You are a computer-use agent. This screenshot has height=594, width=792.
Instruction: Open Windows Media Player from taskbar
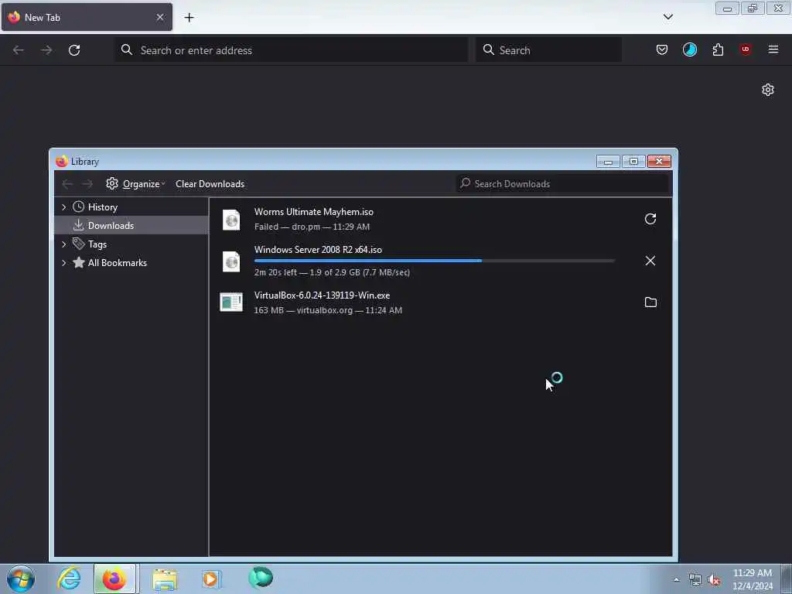point(211,579)
